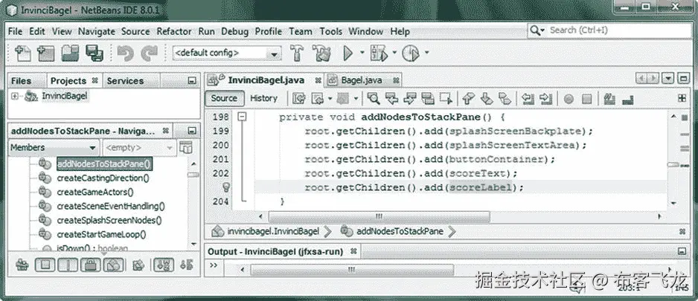This screenshot has width=698, height=301.
Task: Open the Navigate menu
Action: (x=97, y=31)
